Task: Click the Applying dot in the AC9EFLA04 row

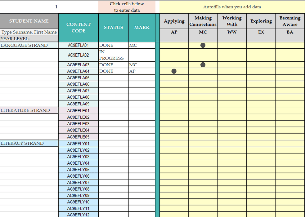Action: point(174,71)
